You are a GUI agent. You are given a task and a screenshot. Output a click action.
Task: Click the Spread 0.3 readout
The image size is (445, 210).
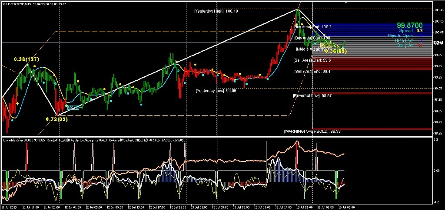pyautogui.click(x=411, y=31)
